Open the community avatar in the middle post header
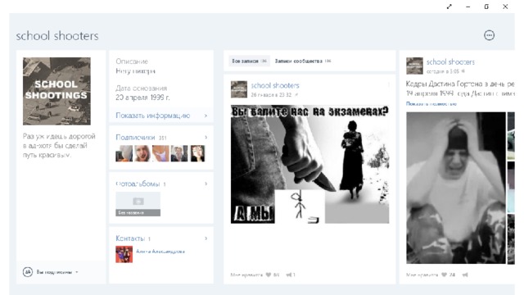Screen dimensions: 524x295 tap(239, 89)
